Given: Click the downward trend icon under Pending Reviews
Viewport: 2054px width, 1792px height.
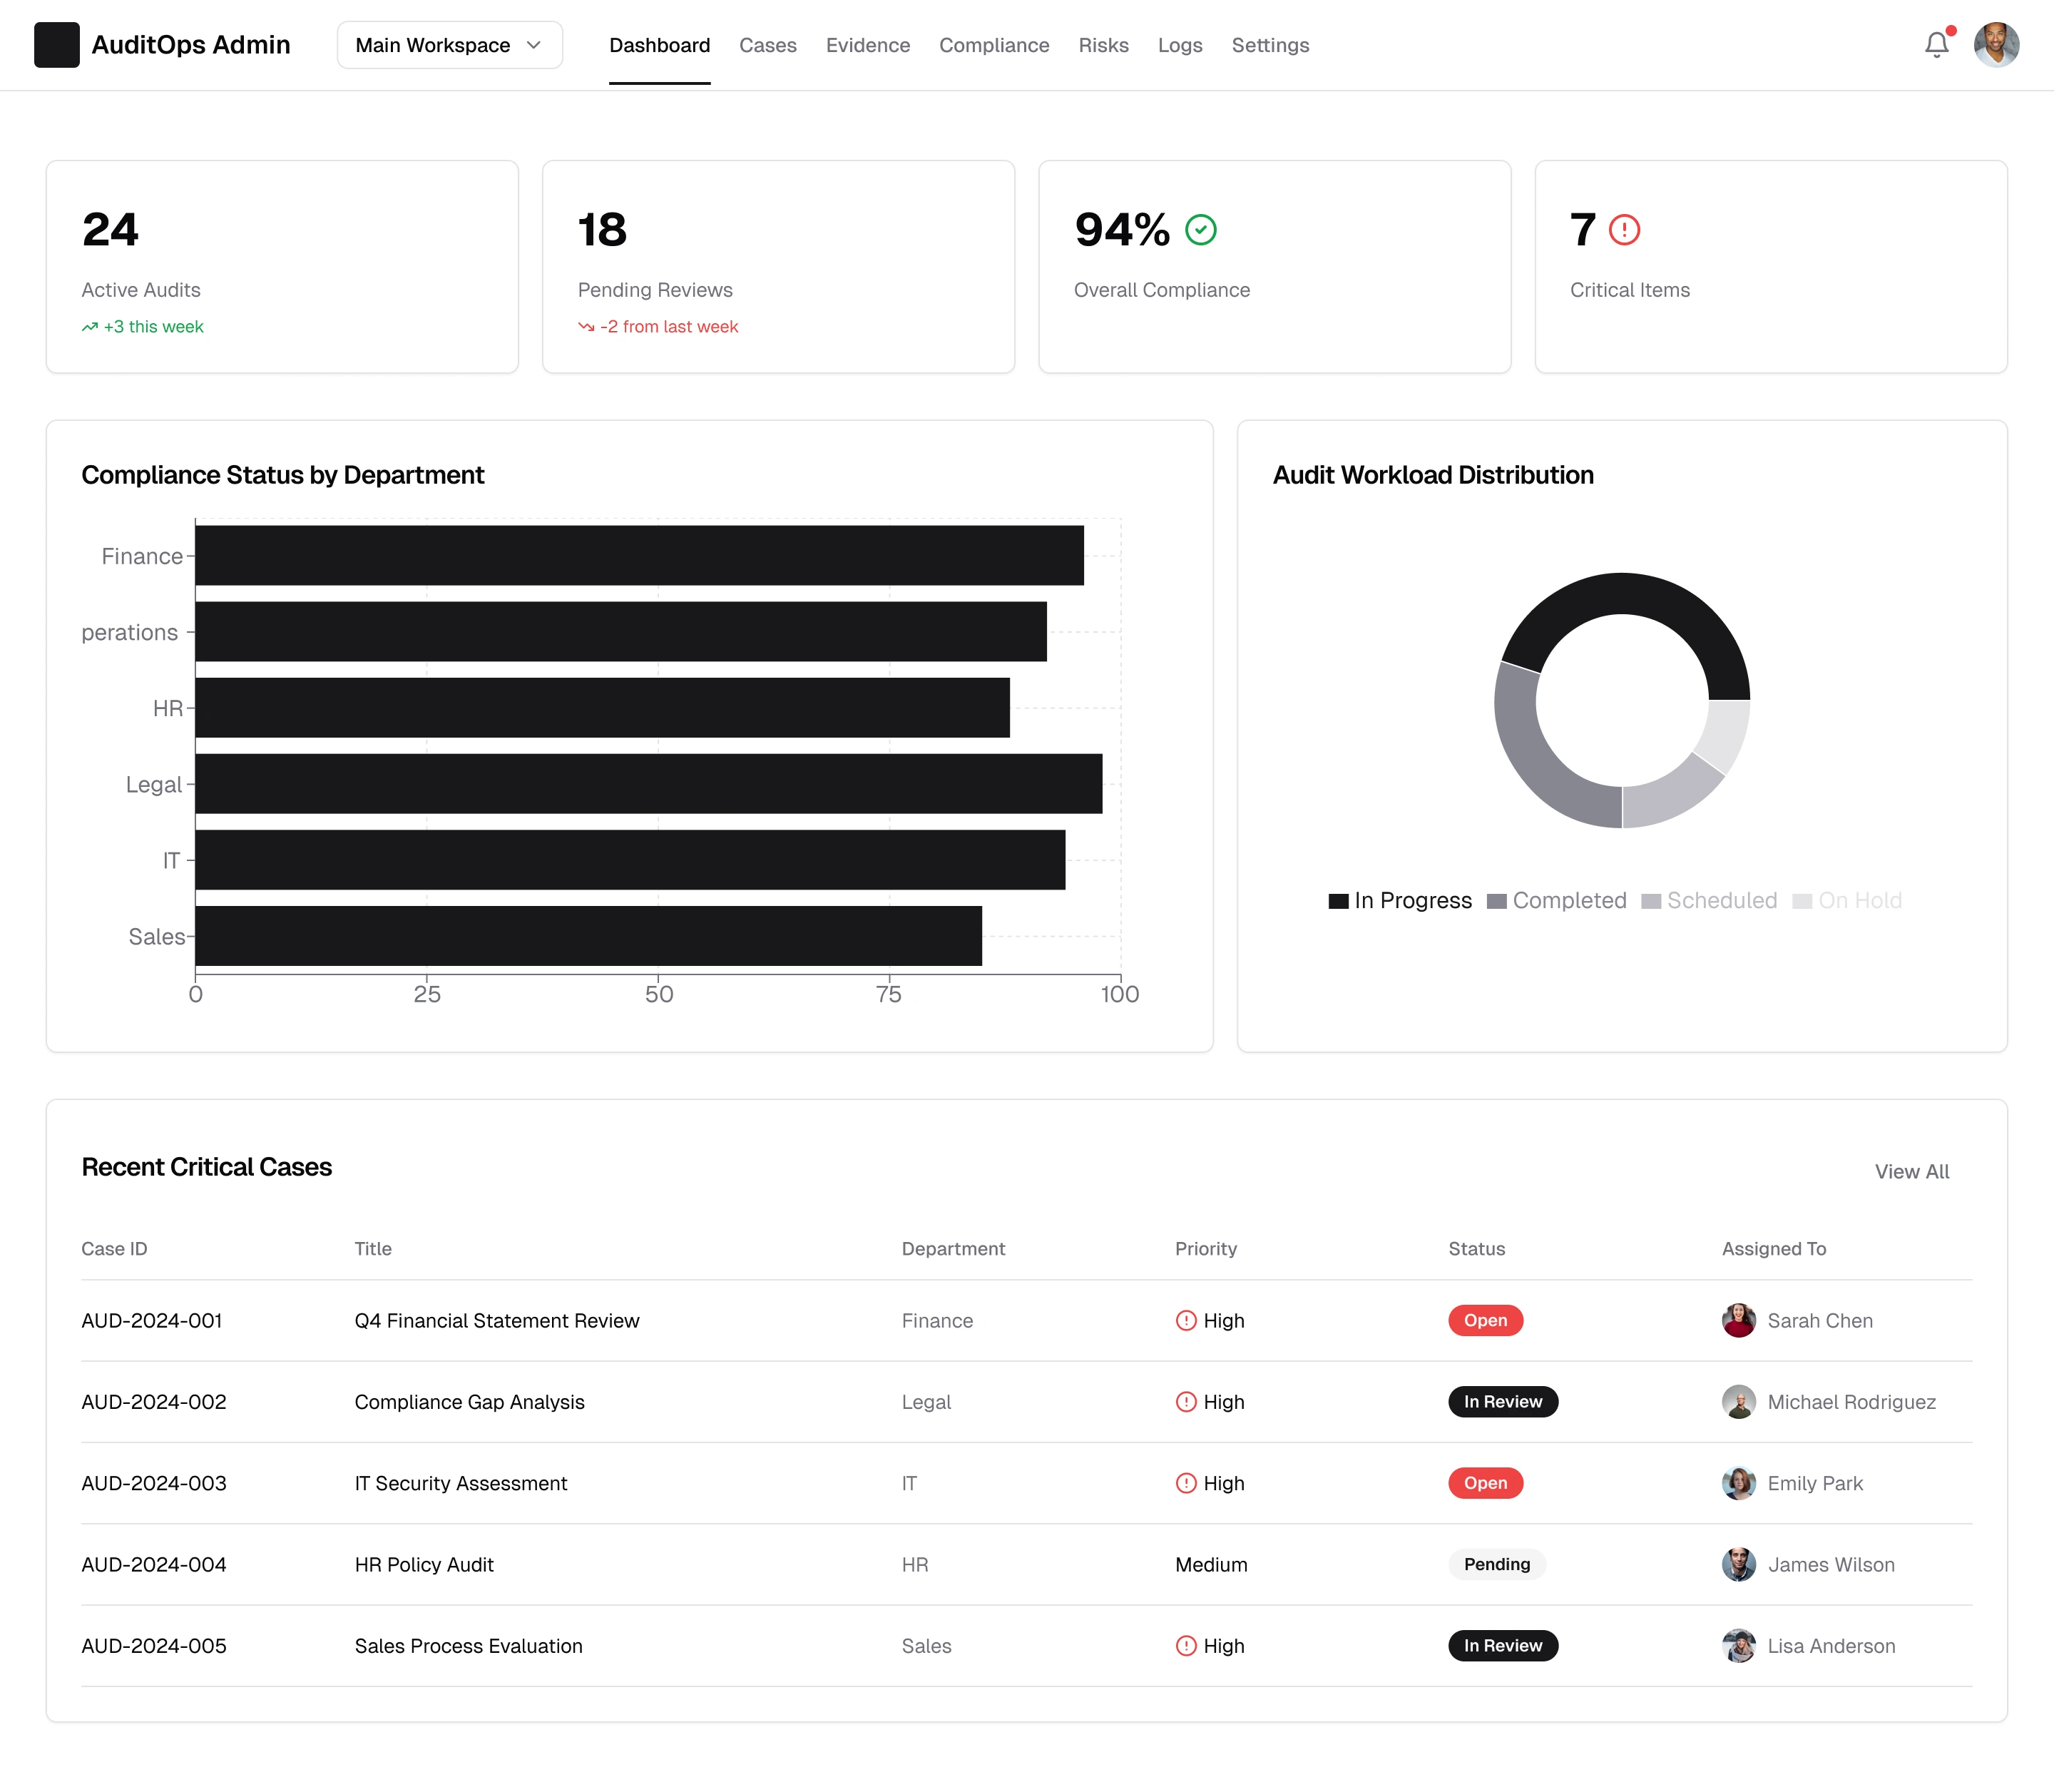Looking at the screenshot, I should point(586,327).
